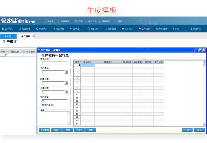Open lookup for 生产商品
Screen dimensions: 207x143
(66, 72)
